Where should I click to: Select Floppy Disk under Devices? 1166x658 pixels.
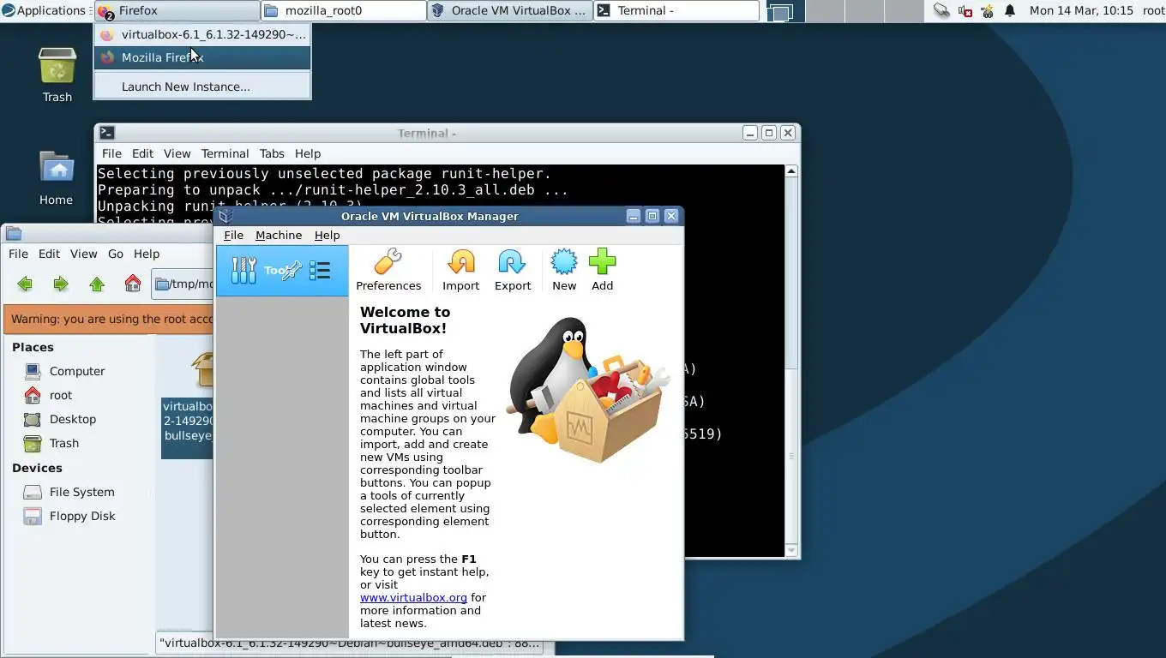[x=82, y=516]
